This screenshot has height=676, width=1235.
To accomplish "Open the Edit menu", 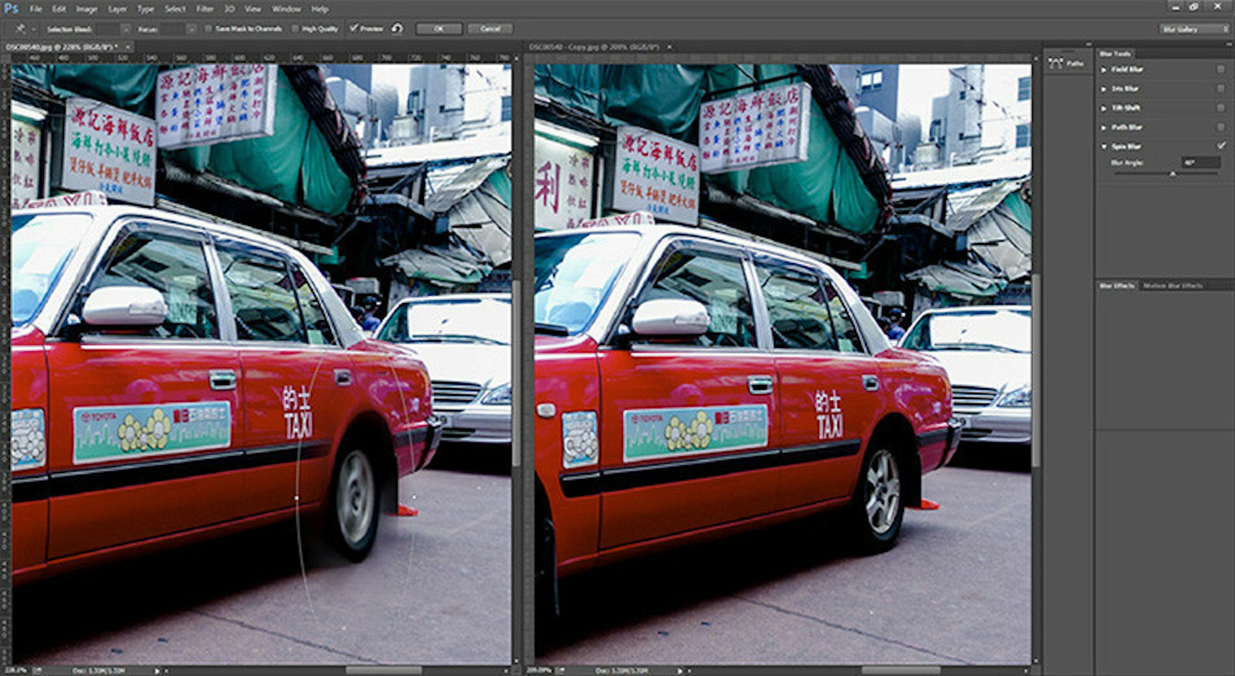I will click(x=59, y=9).
